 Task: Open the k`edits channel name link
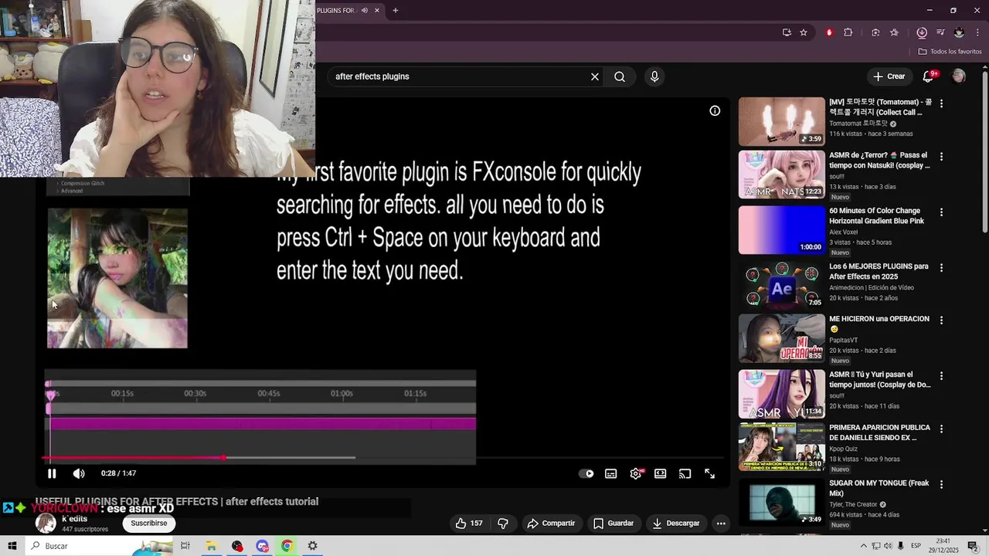pos(74,519)
